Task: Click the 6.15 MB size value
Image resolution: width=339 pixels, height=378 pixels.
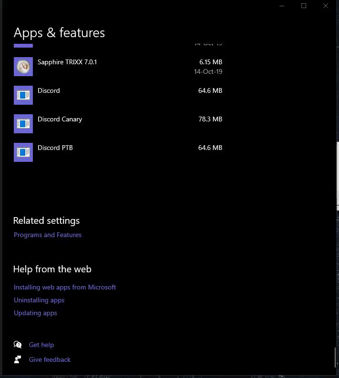Action: [x=211, y=62]
